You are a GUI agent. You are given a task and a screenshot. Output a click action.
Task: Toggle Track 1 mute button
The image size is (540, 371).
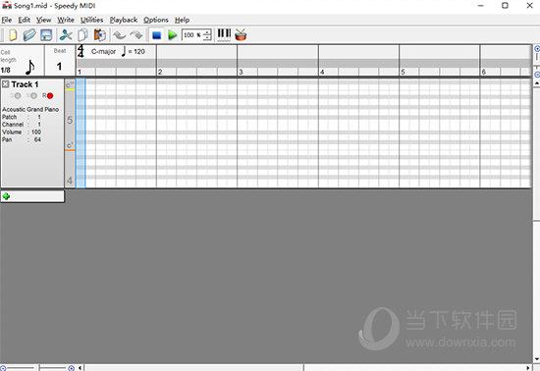tap(33, 95)
